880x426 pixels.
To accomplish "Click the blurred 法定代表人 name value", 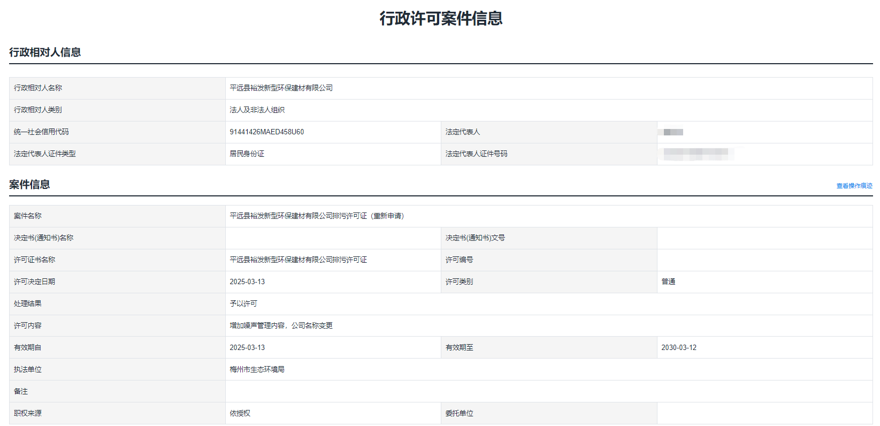I will tap(672, 132).
